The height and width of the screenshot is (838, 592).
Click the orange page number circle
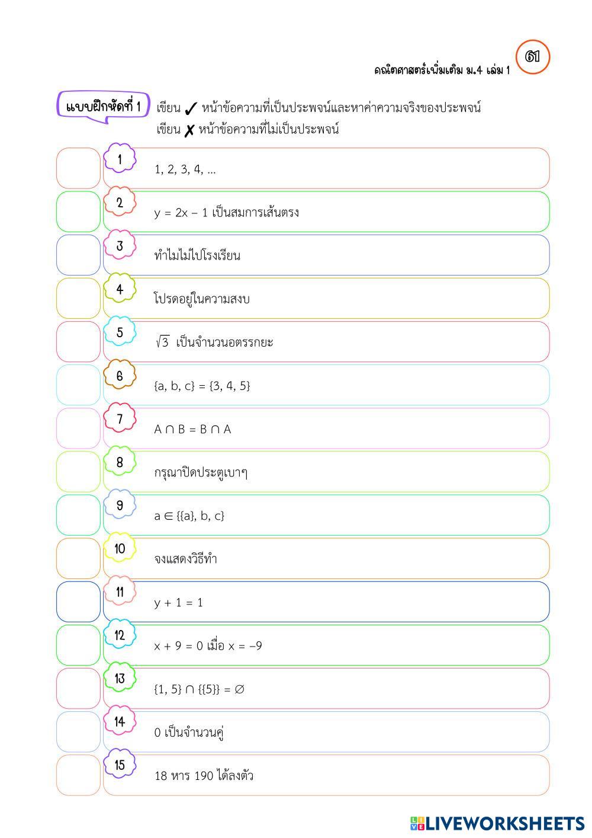tap(533, 57)
